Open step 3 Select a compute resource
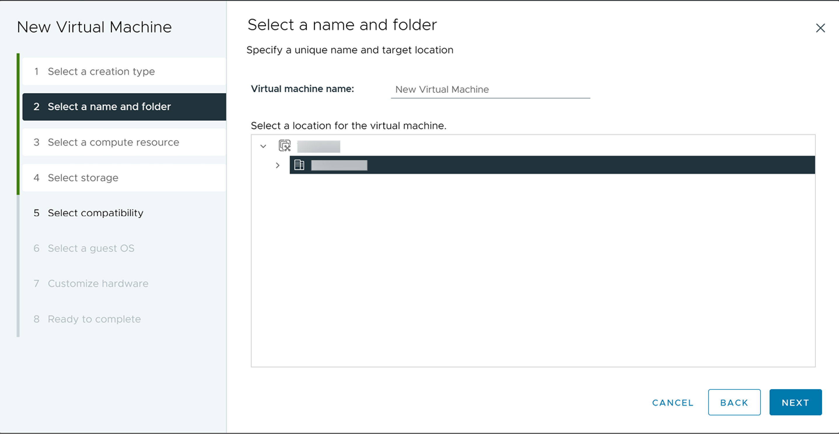 pos(113,142)
